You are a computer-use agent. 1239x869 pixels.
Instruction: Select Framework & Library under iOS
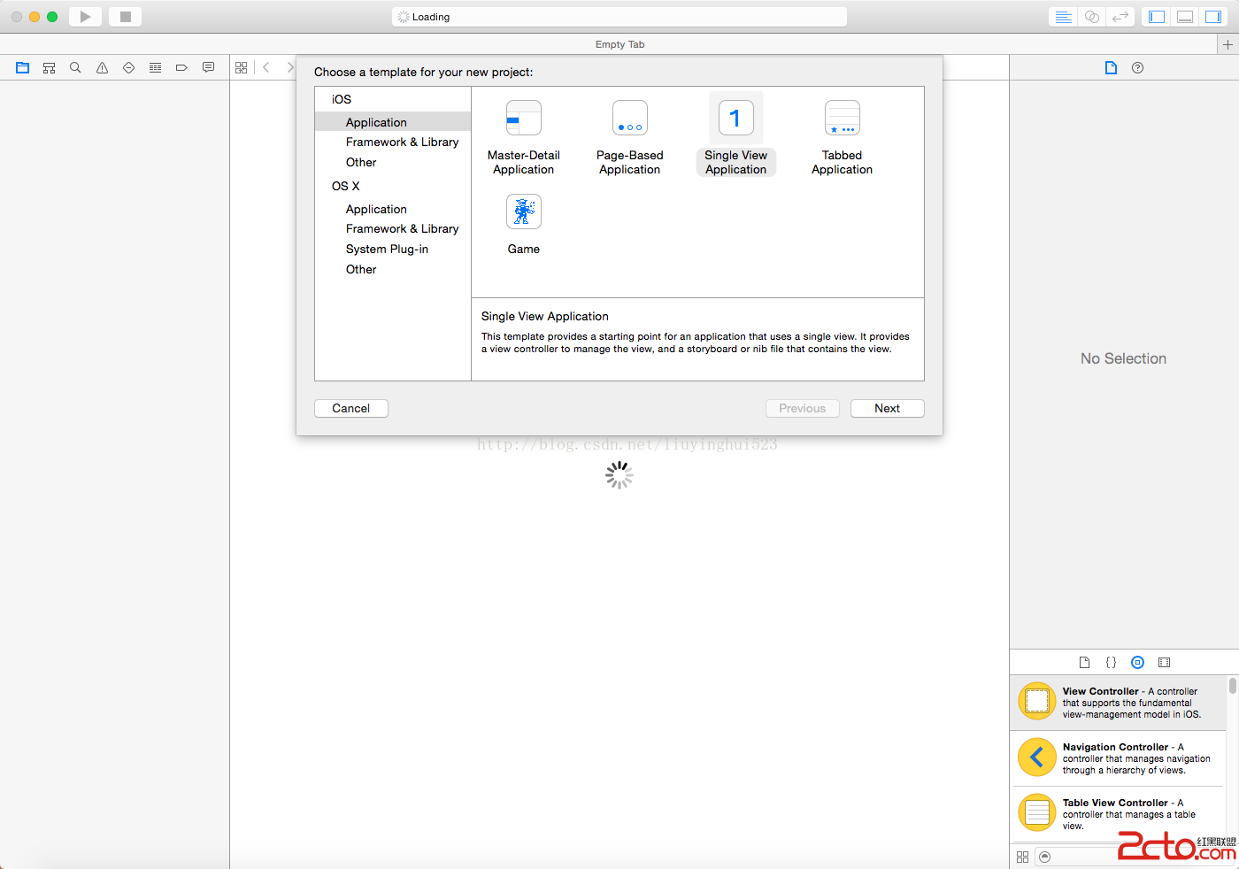[402, 142]
